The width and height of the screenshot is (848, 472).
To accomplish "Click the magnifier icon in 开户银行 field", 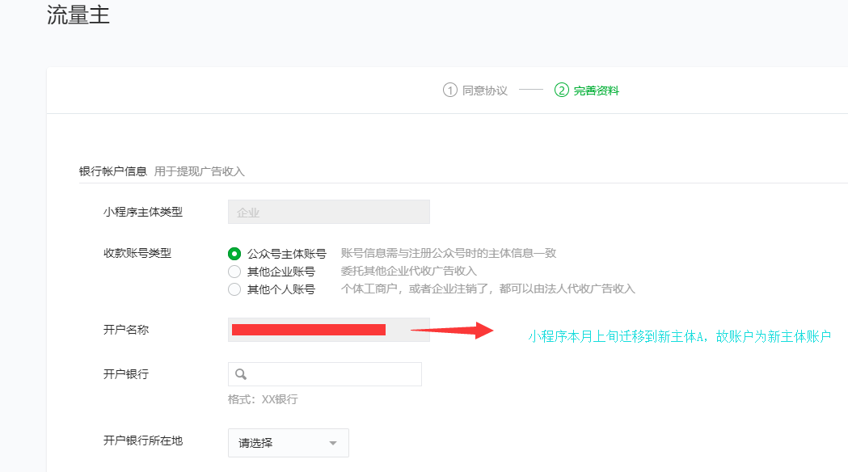I will pyautogui.click(x=241, y=374).
